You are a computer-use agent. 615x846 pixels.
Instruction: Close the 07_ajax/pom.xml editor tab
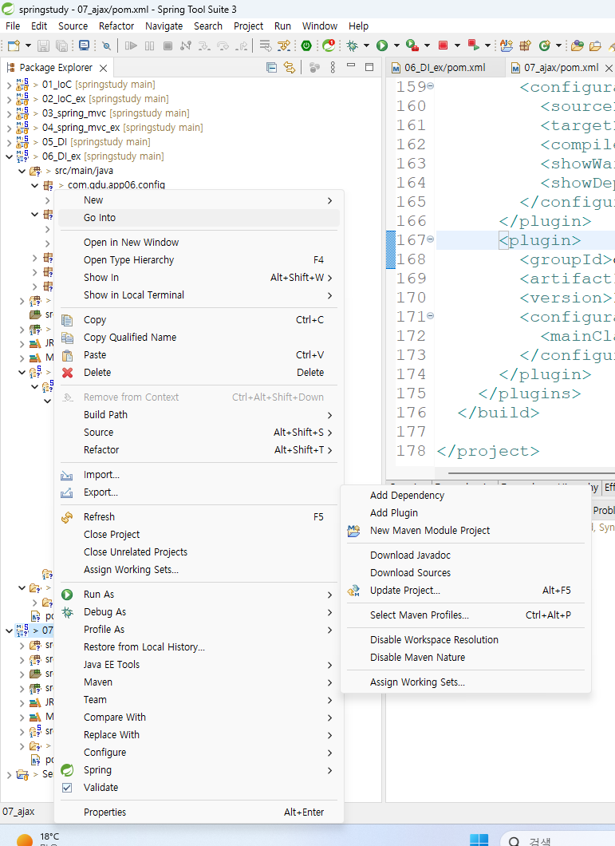point(609,68)
